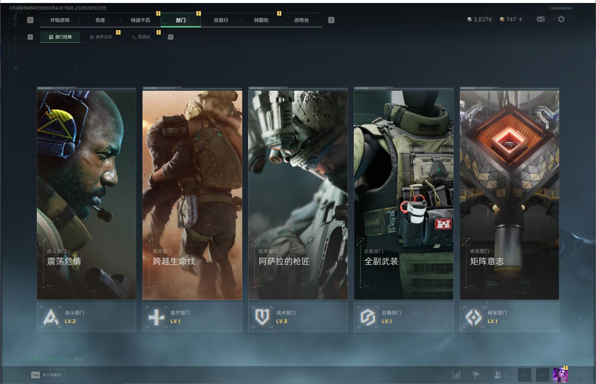
Task: Click the 矩阵意志 card title text
Action: point(487,261)
